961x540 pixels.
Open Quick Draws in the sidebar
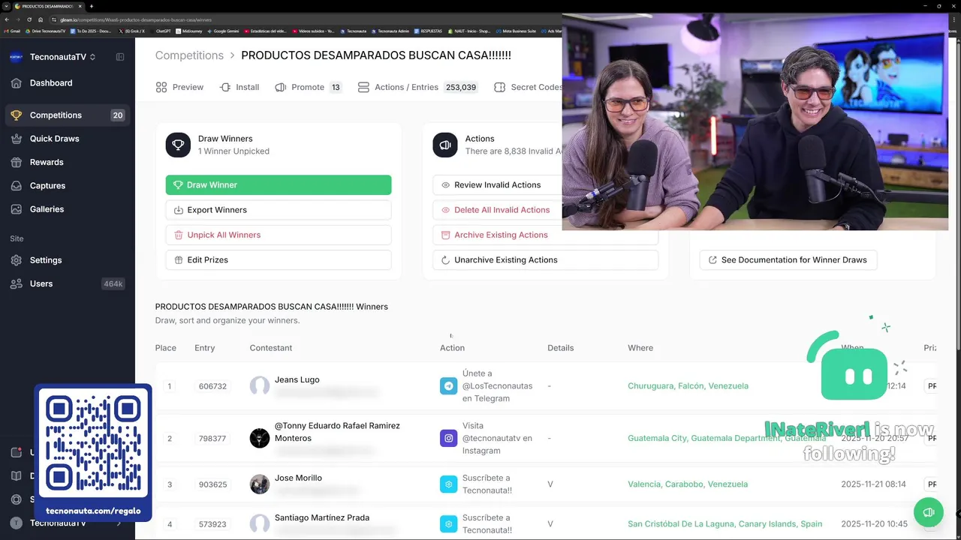[68, 139]
